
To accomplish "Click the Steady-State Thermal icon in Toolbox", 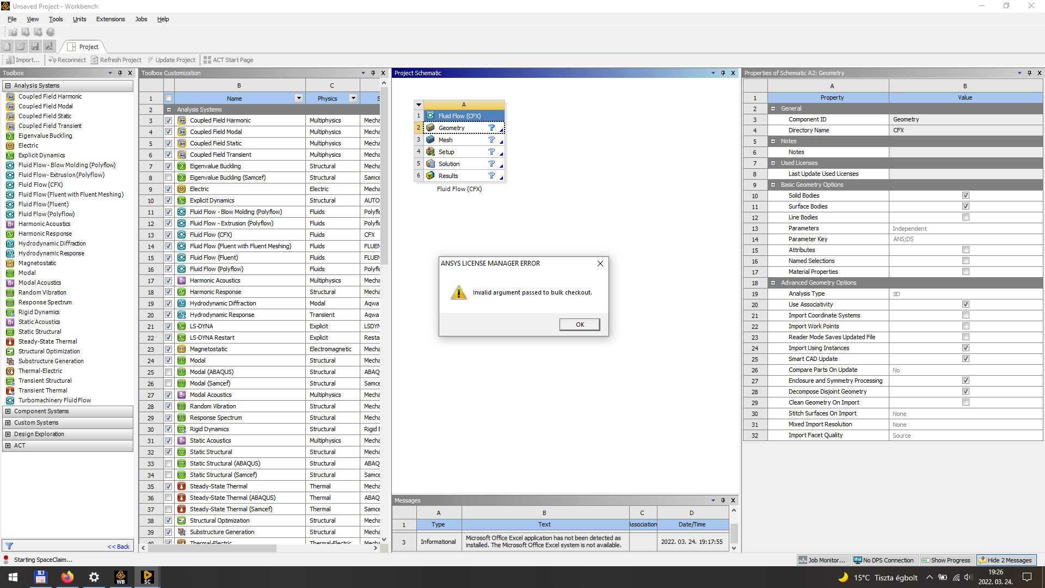I will [x=10, y=341].
